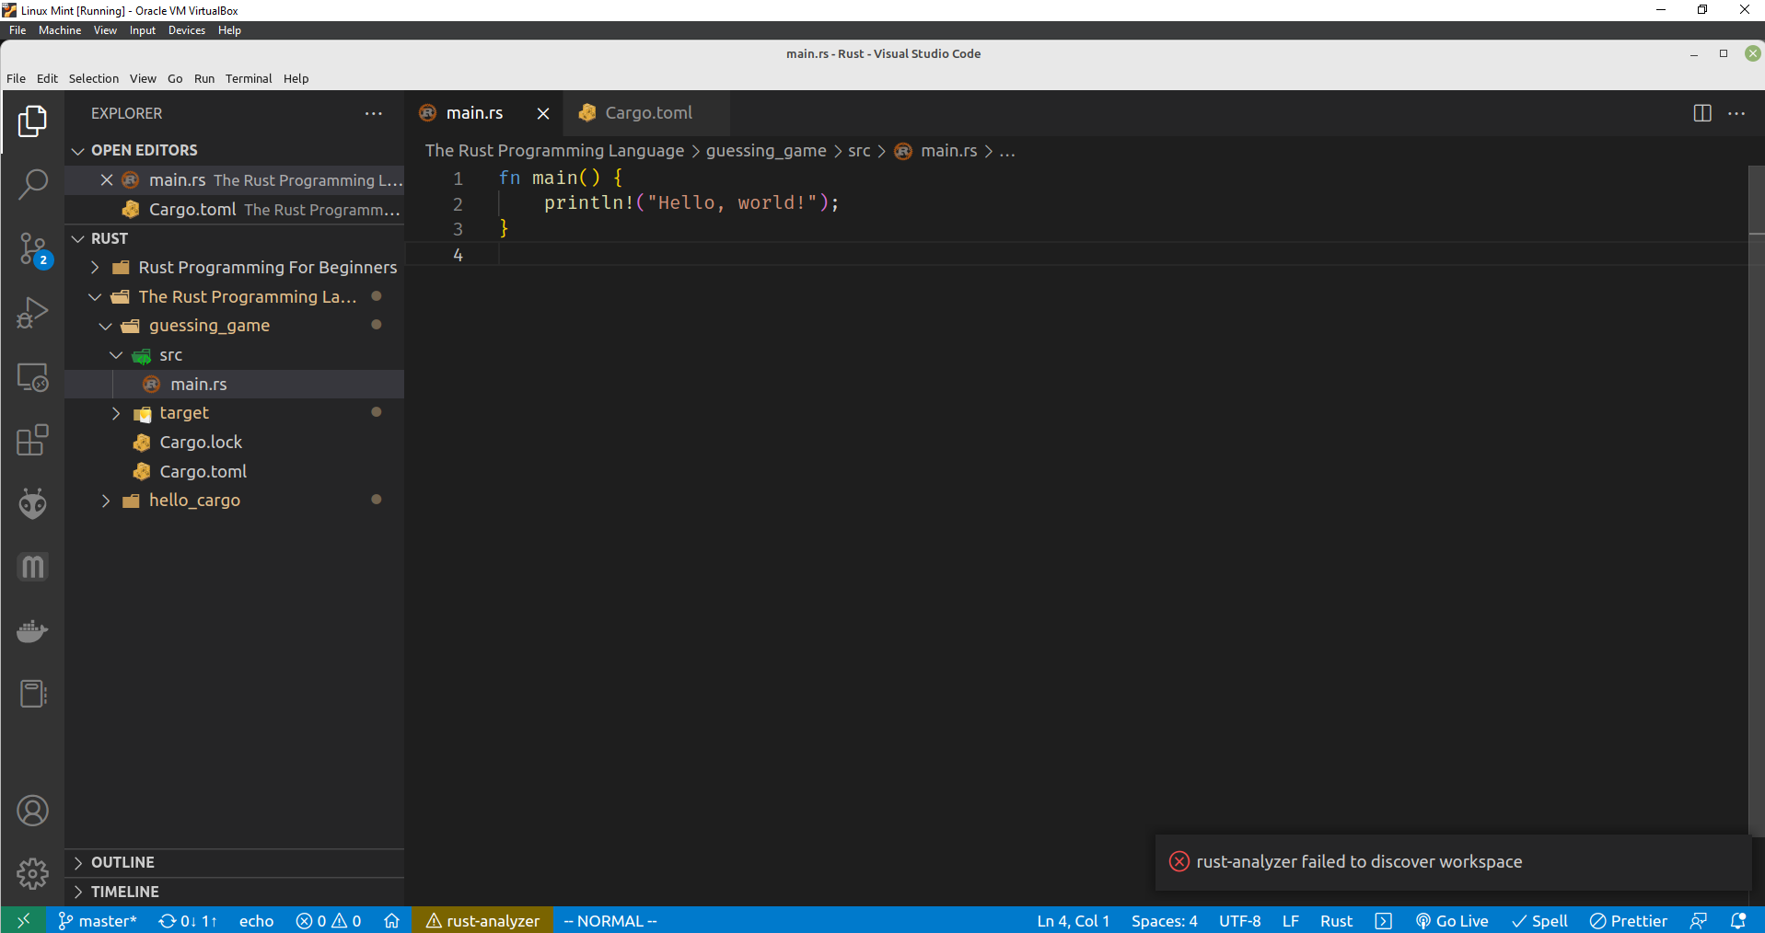
Task: Open the notebook-style activity bar icon
Action: pyautogui.click(x=32, y=694)
